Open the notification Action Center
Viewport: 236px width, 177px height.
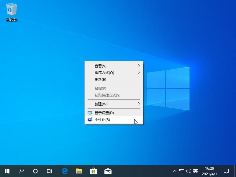point(226,171)
